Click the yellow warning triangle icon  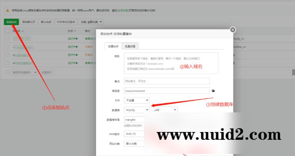(x=7, y=10)
